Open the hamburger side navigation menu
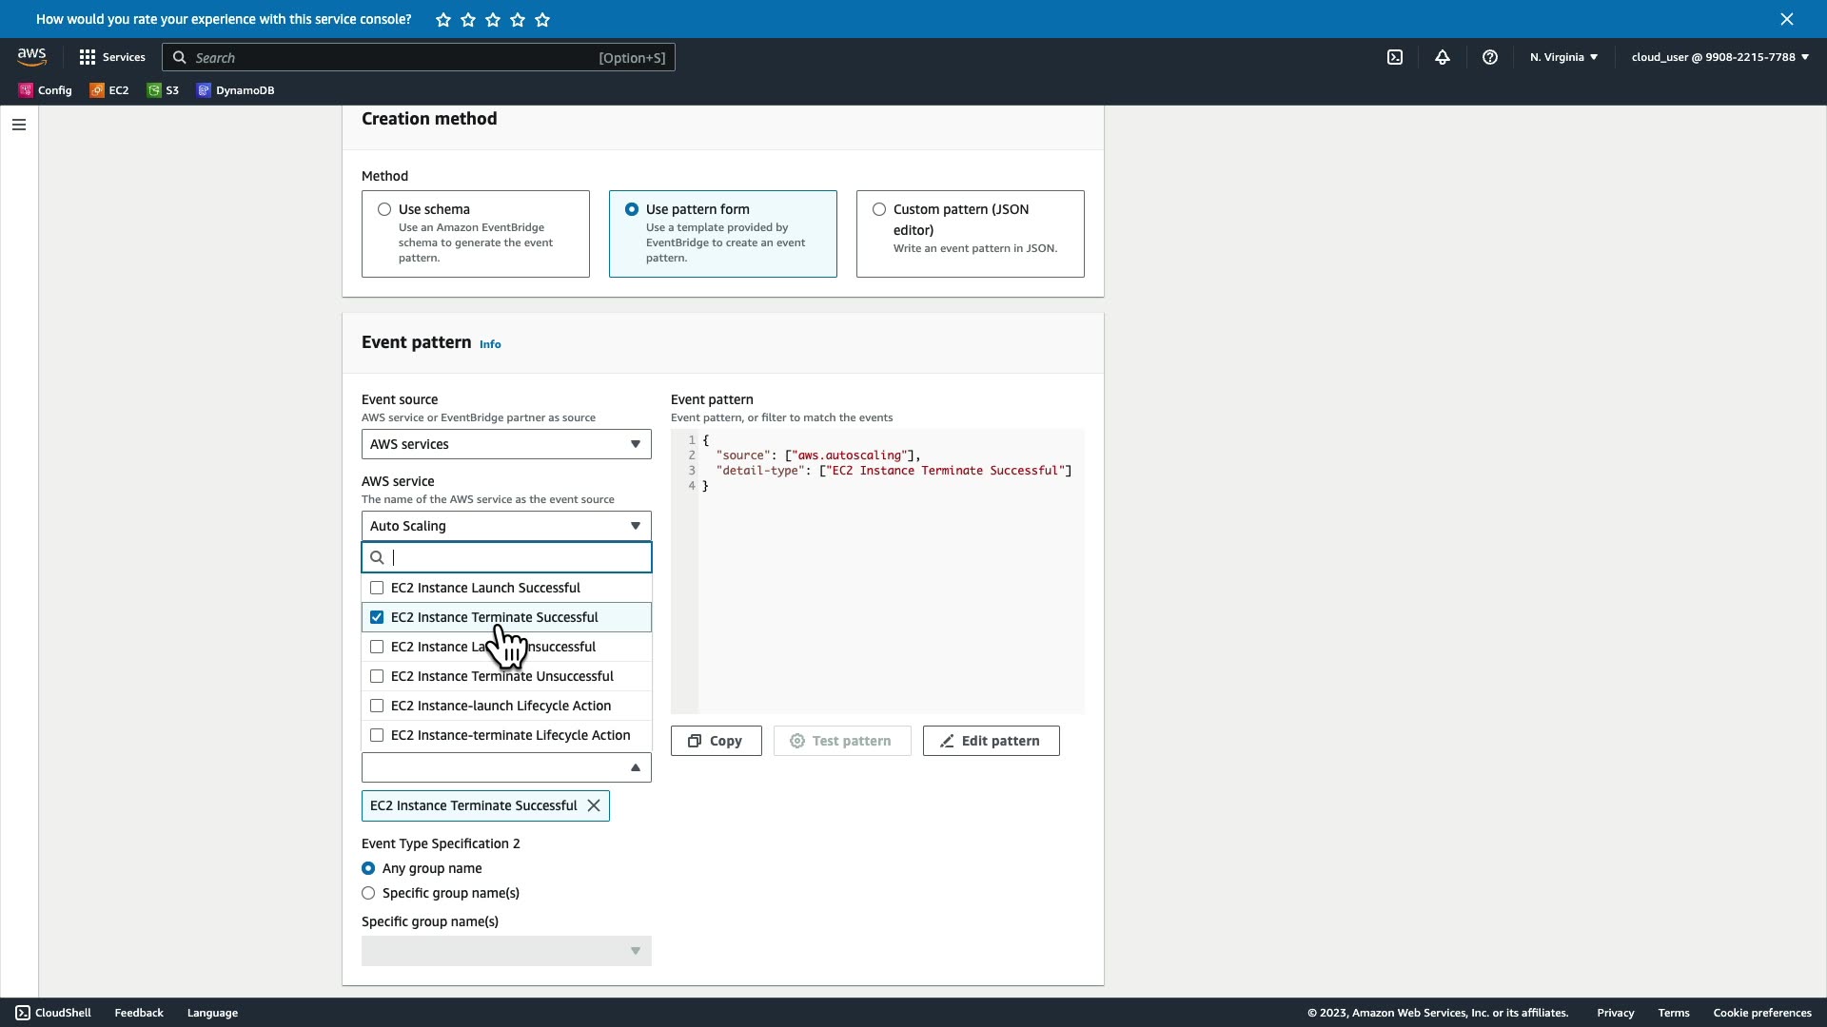Screen dimensions: 1827x1027 tap(19, 125)
